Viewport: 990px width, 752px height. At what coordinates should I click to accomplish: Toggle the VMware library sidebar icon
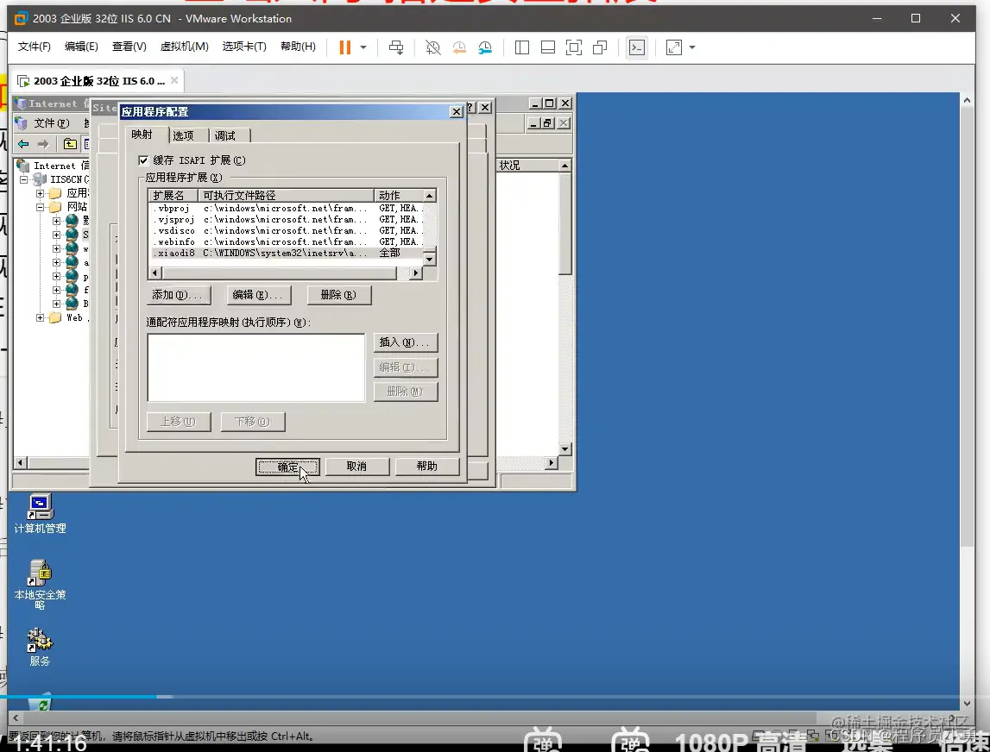(x=522, y=47)
